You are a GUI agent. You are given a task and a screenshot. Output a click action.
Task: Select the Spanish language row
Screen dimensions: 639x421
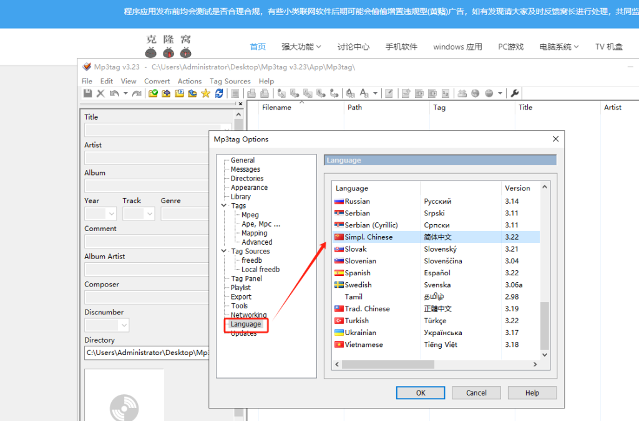pos(436,273)
